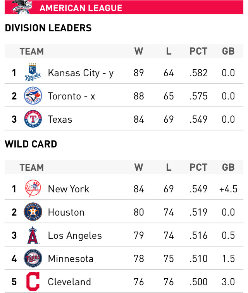Click the Texas Rangers logo
This screenshot has width=248, height=293.
click(x=33, y=119)
